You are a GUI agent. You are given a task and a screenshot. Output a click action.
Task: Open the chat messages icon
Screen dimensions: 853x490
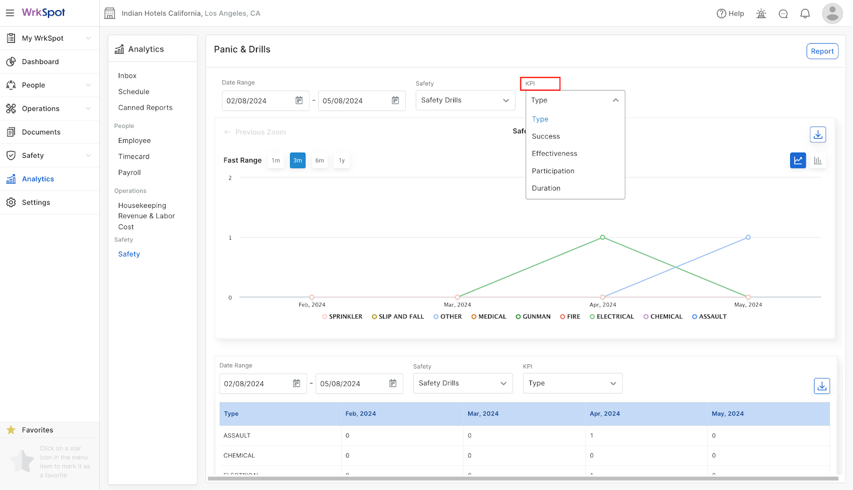783,14
